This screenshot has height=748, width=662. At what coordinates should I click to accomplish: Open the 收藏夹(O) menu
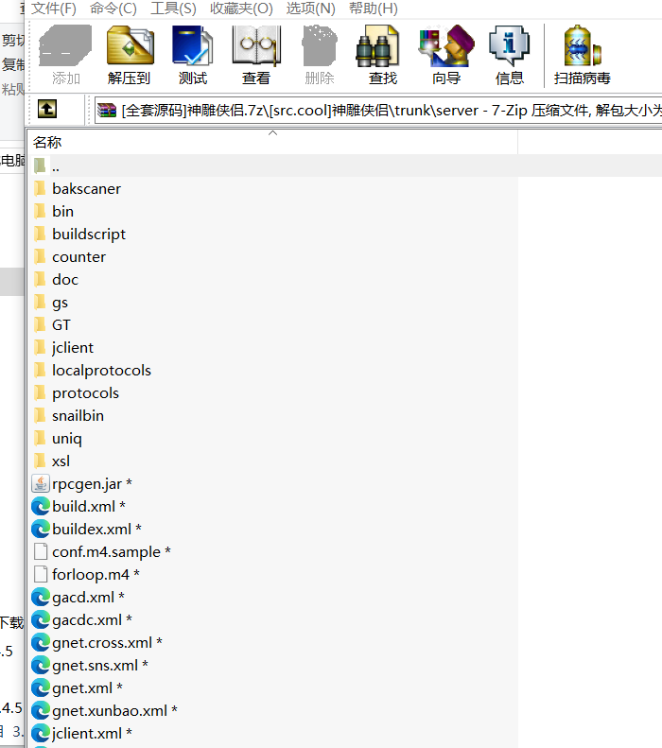(x=241, y=9)
